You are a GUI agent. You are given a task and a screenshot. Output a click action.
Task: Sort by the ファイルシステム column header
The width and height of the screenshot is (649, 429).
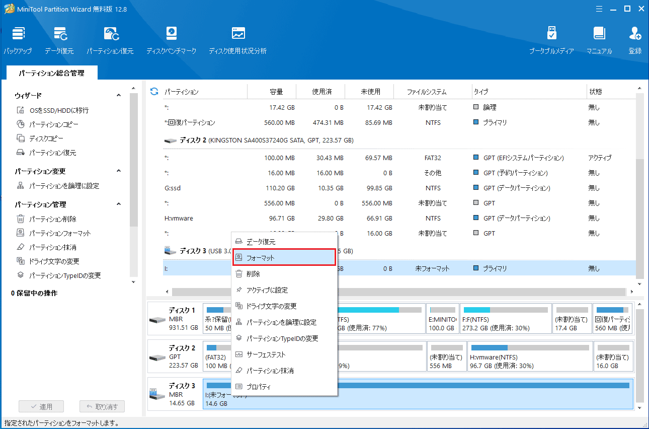[x=427, y=92]
